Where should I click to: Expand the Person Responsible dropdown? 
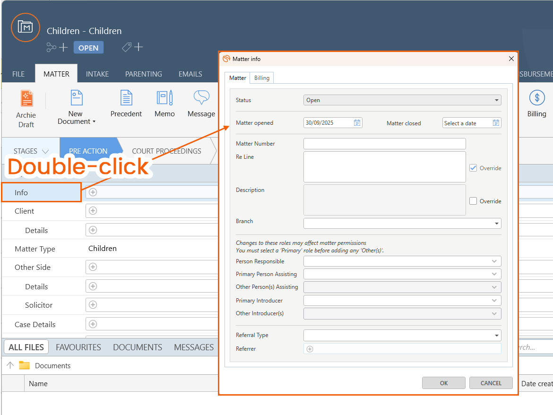coord(494,261)
